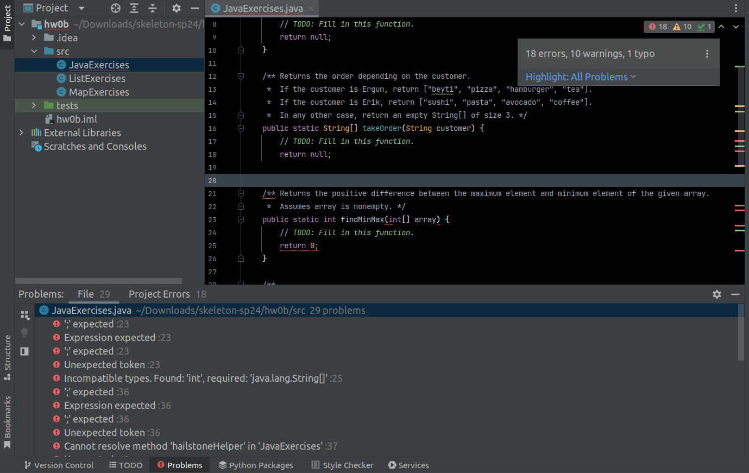The height and width of the screenshot is (473, 749).
Task: Click the Expand All icon in Project toolbar
Action: [x=134, y=8]
